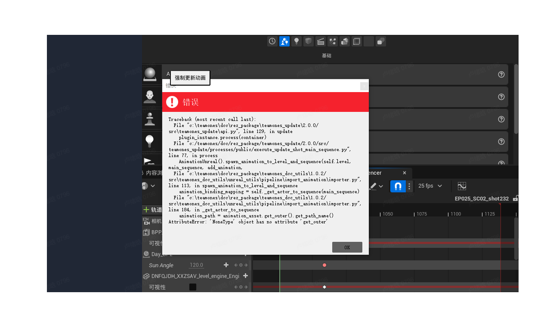Open the Cinematic clapperboard category icon
Screen dimensions: 553x318
320,41
